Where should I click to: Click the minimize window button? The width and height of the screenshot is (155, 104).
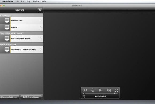coord(1,6)
